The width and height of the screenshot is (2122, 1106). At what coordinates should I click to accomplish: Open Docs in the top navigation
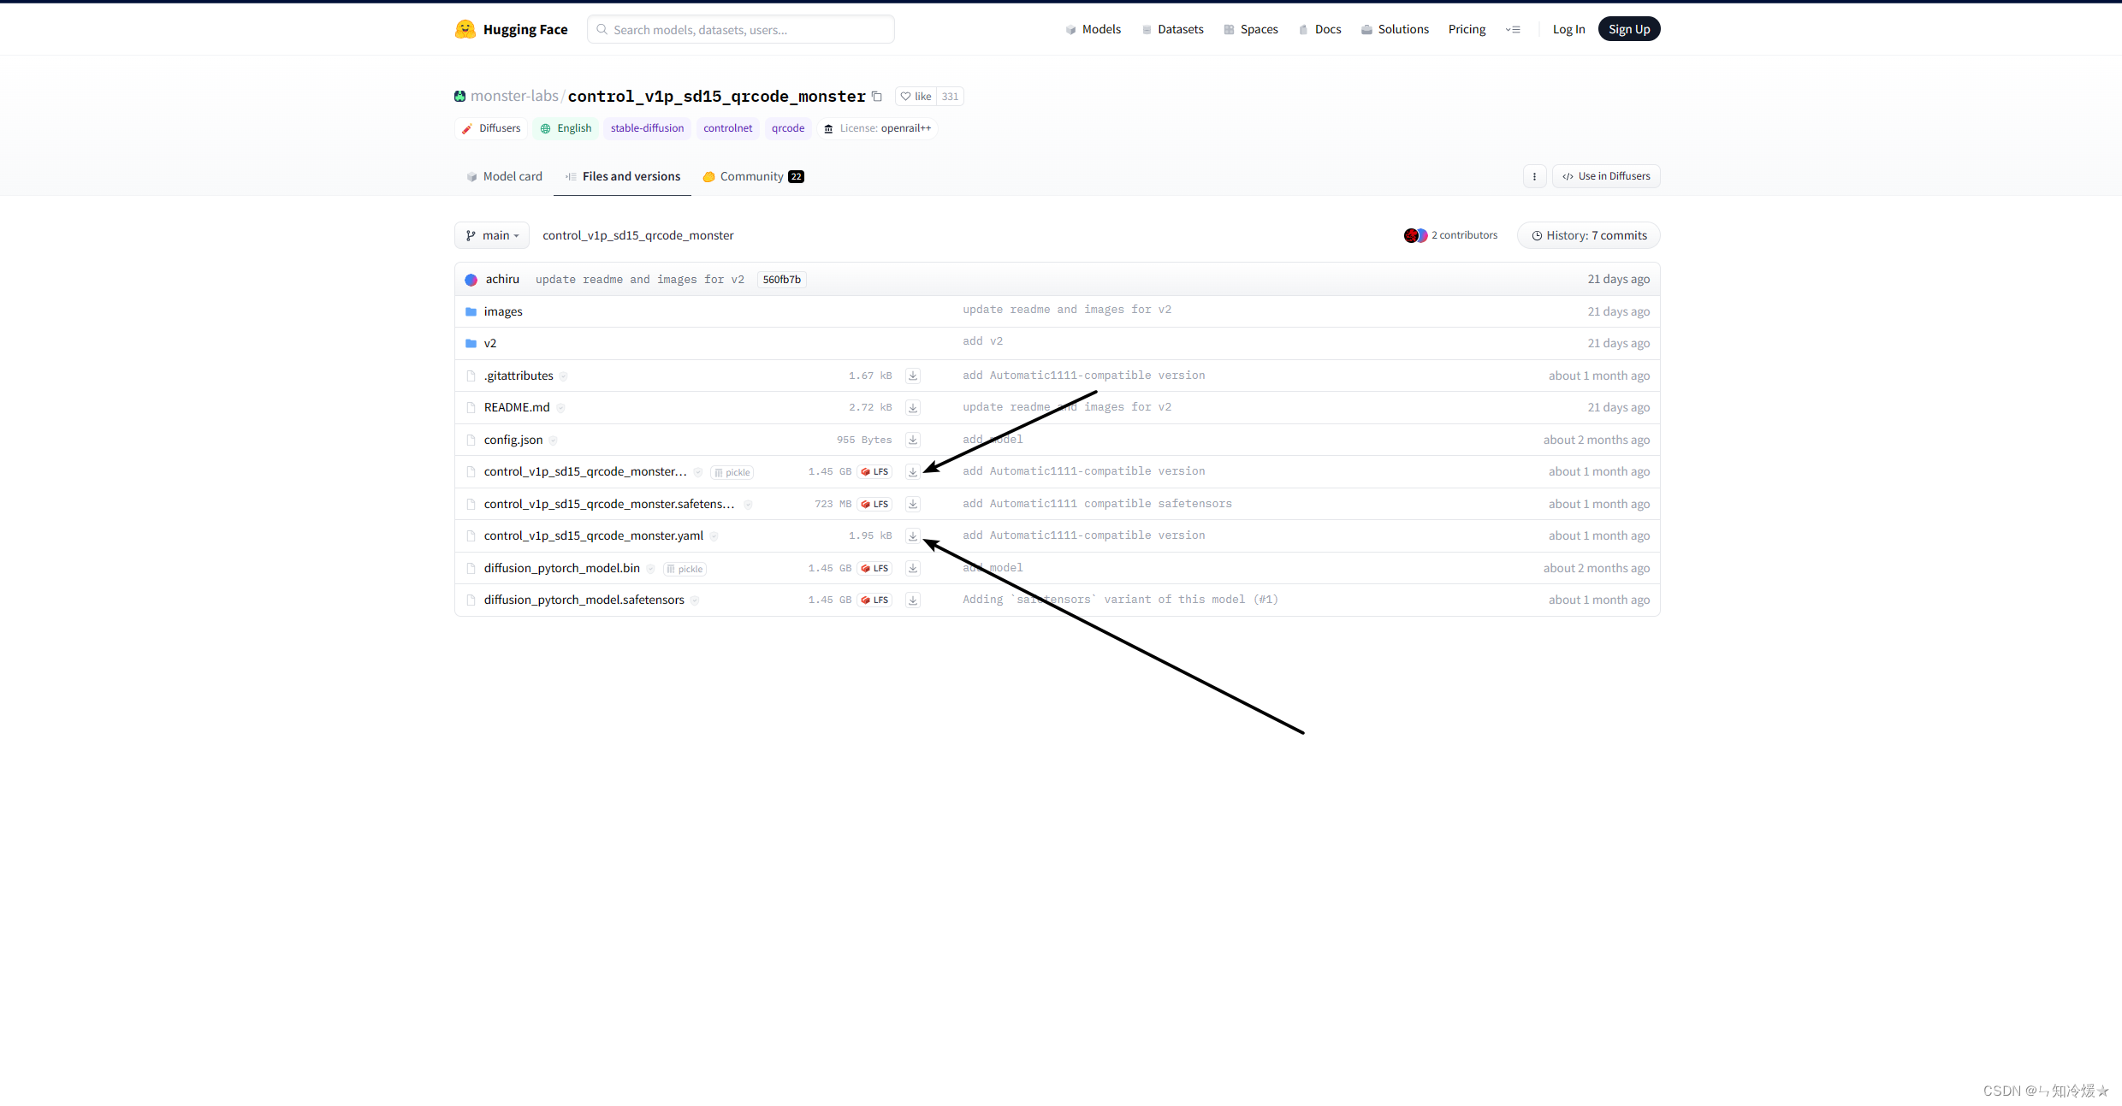pos(1319,29)
